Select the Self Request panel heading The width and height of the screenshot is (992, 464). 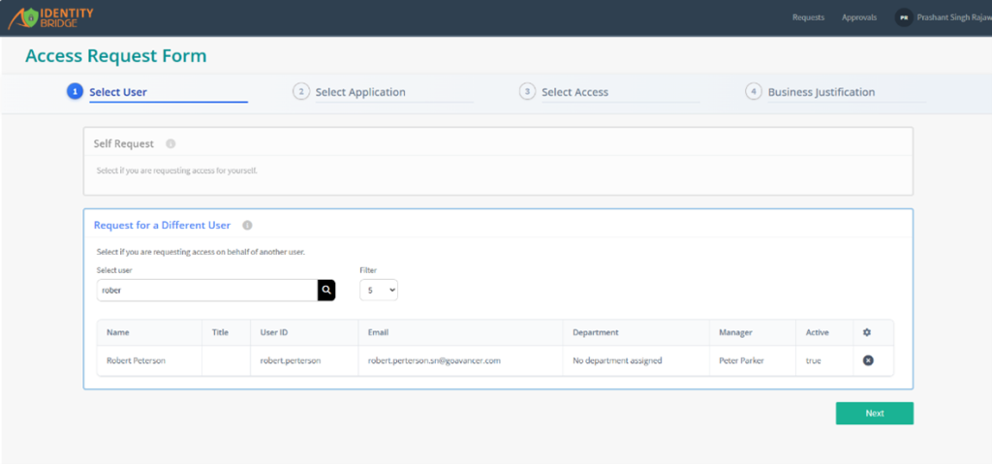point(123,143)
